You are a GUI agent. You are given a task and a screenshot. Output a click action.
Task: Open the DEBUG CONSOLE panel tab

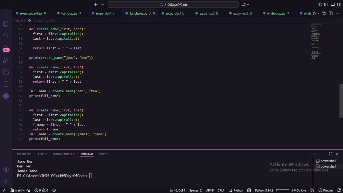click(x=63, y=154)
